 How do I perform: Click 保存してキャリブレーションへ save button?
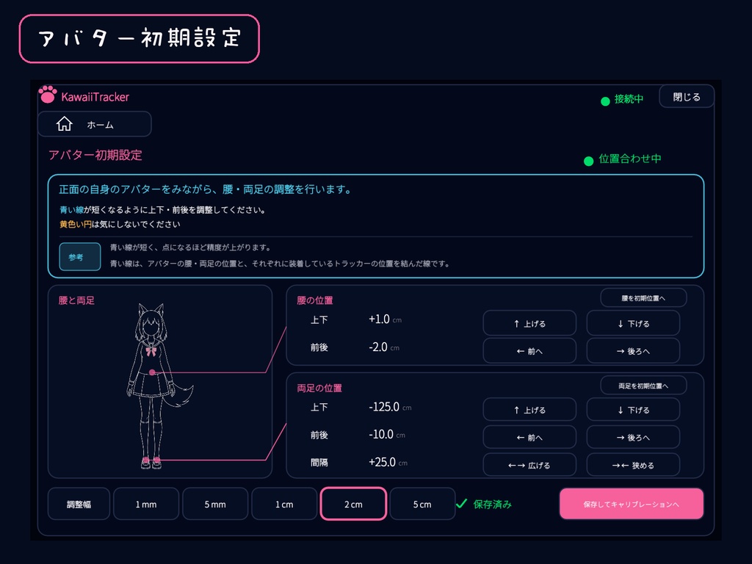pyautogui.click(x=631, y=504)
